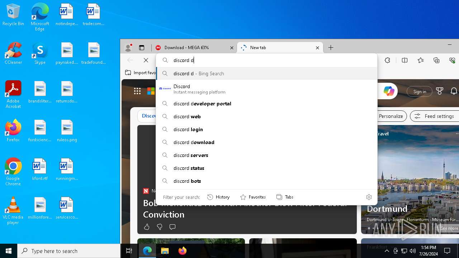Select the notindepe... Word file on desktop
The width and height of the screenshot is (459, 258).
pyautogui.click(x=67, y=15)
